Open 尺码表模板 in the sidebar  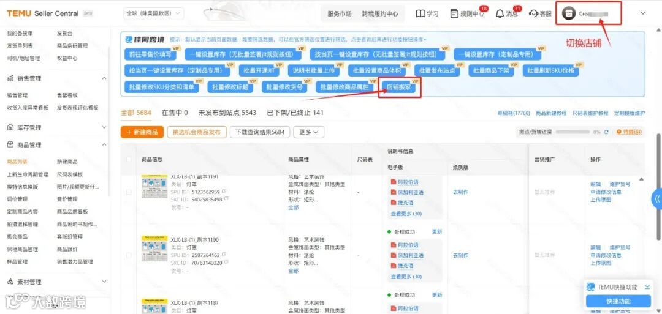70,174
